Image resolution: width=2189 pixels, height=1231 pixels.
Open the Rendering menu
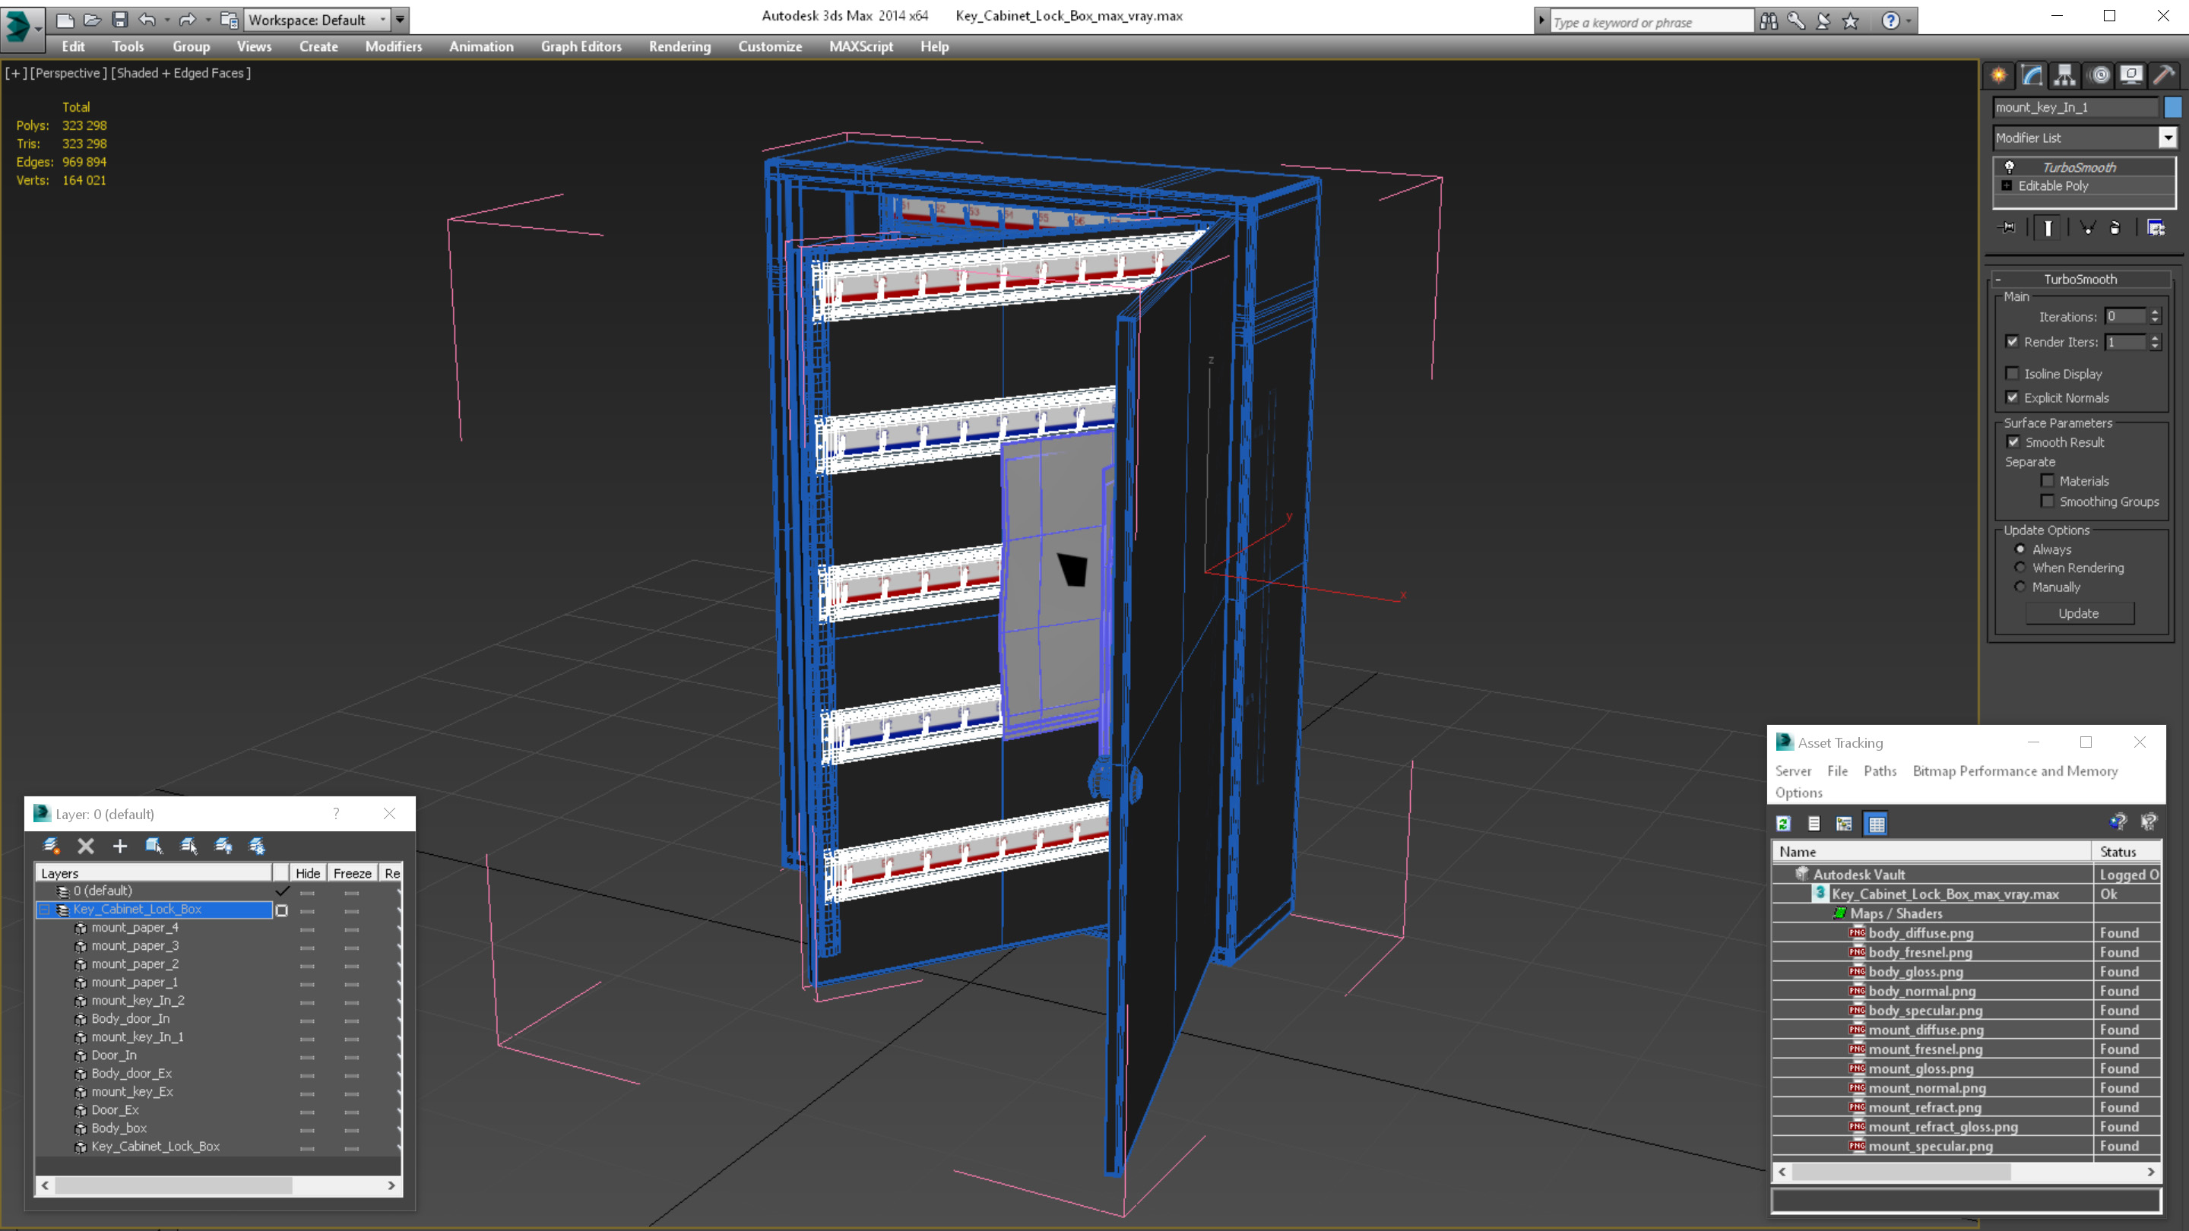[x=680, y=46]
